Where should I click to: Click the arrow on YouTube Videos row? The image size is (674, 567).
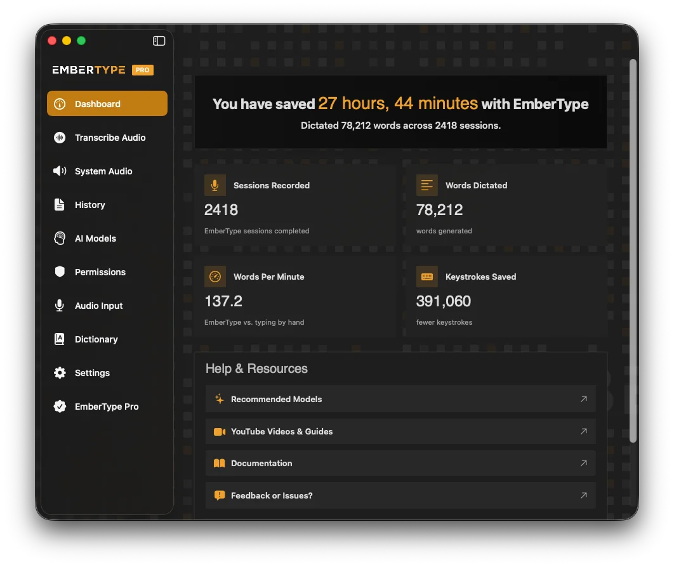[x=583, y=431]
